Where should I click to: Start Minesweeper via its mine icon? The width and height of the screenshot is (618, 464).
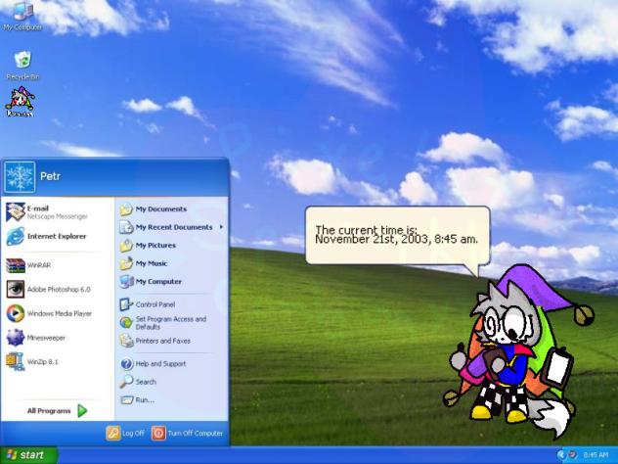16,338
